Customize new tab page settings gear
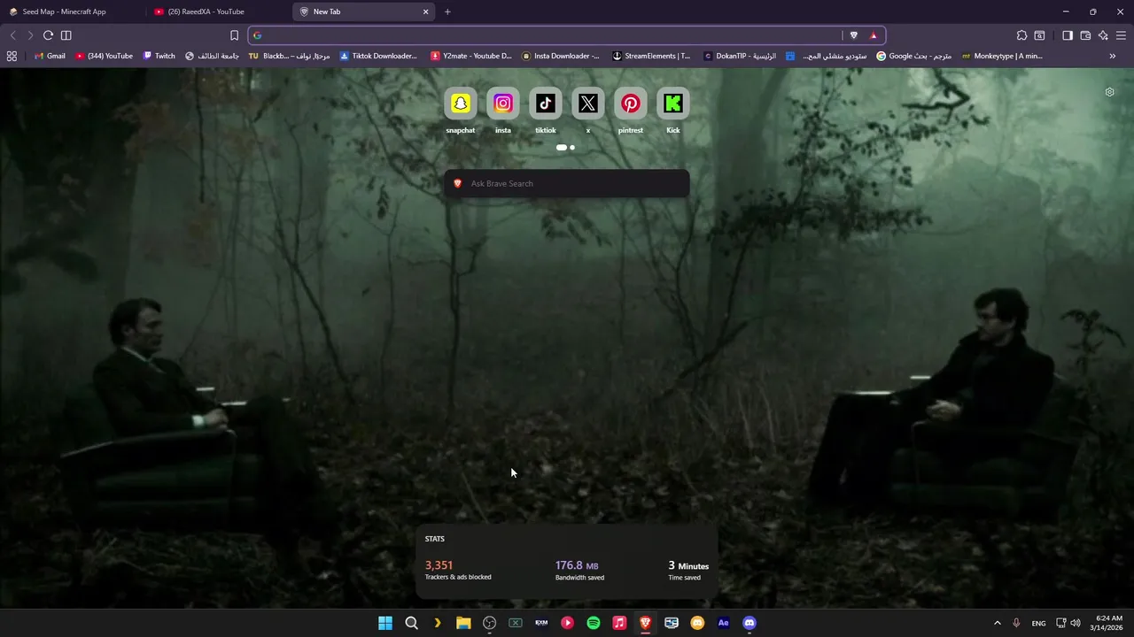Screen dimensions: 1134x637 point(1109,92)
